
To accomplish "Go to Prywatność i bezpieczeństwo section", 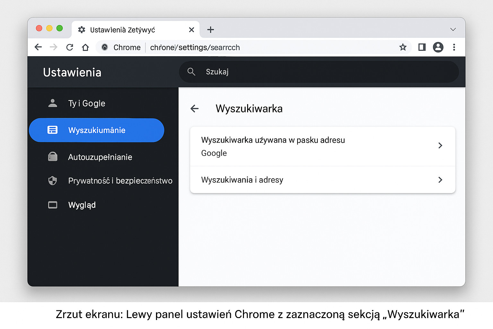I will tap(120, 181).
